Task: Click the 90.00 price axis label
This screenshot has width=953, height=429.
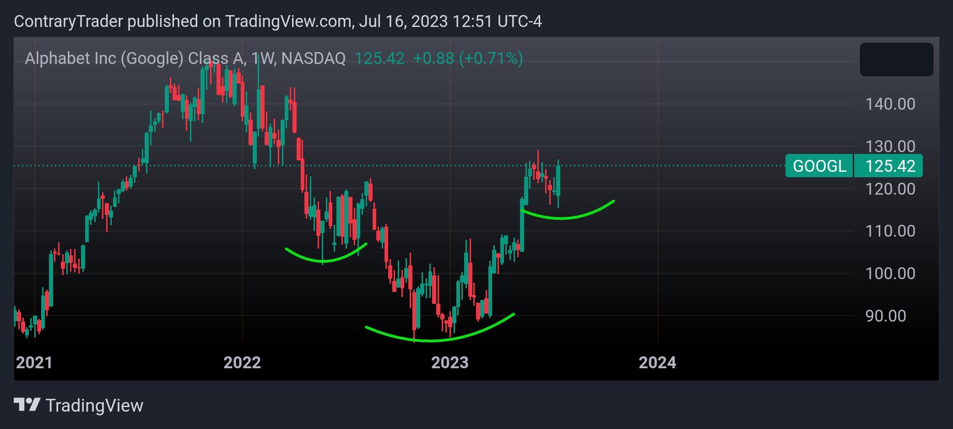Action: pyautogui.click(x=886, y=316)
